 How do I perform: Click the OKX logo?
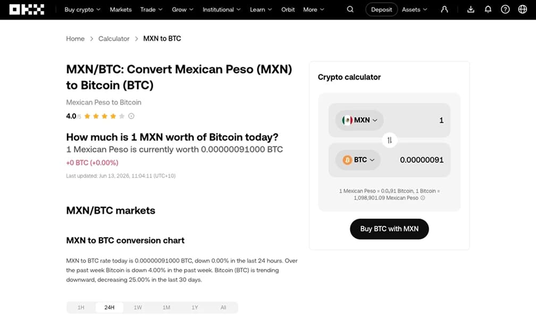tap(27, 10)
